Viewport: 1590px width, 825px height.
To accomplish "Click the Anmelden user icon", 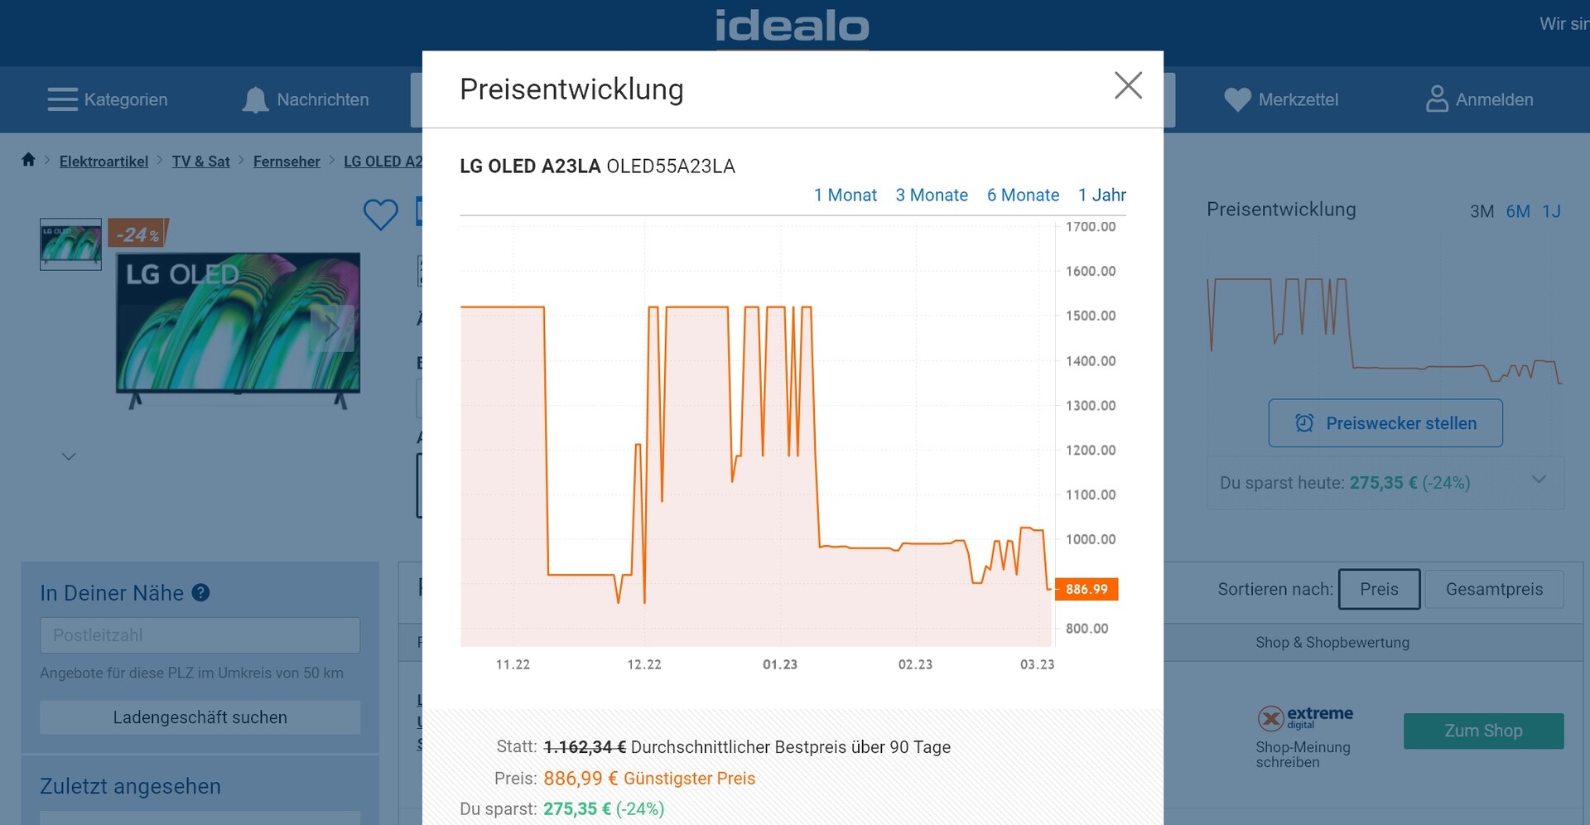I will click(1437, 99).
